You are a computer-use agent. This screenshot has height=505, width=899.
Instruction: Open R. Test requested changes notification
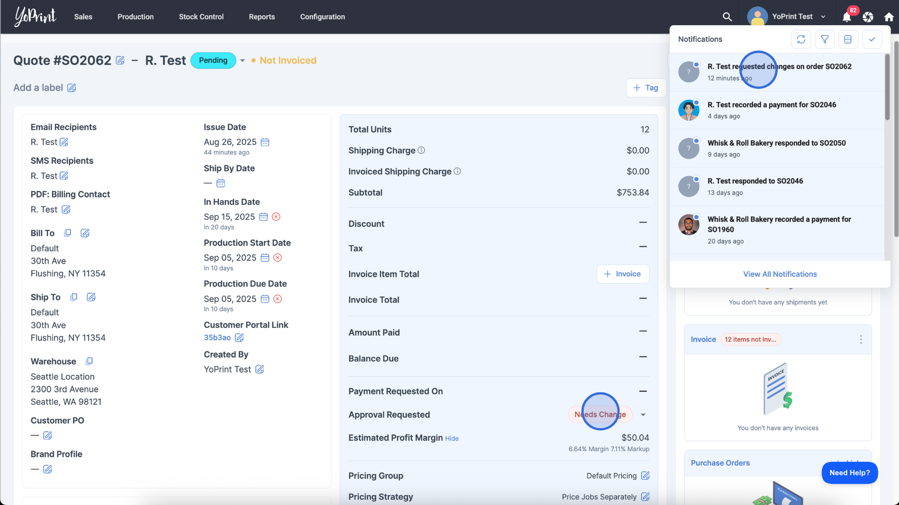point(779,66)
